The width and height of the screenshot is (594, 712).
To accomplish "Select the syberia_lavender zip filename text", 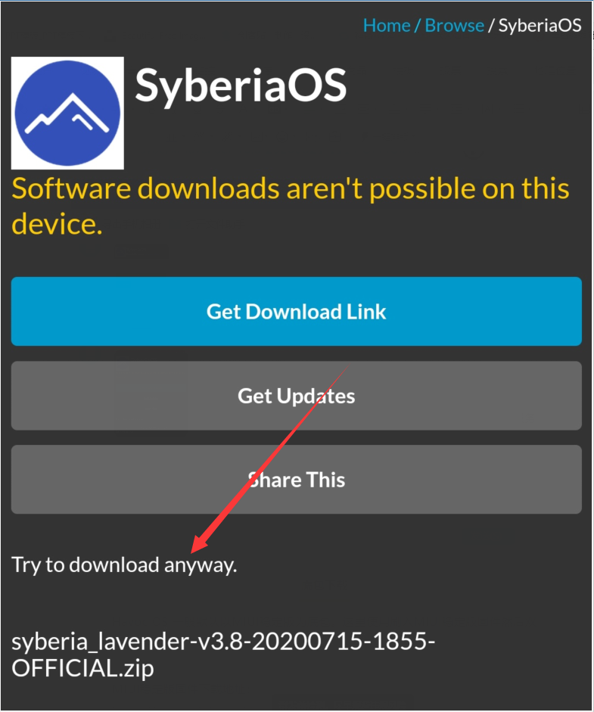I will [223, 654].
